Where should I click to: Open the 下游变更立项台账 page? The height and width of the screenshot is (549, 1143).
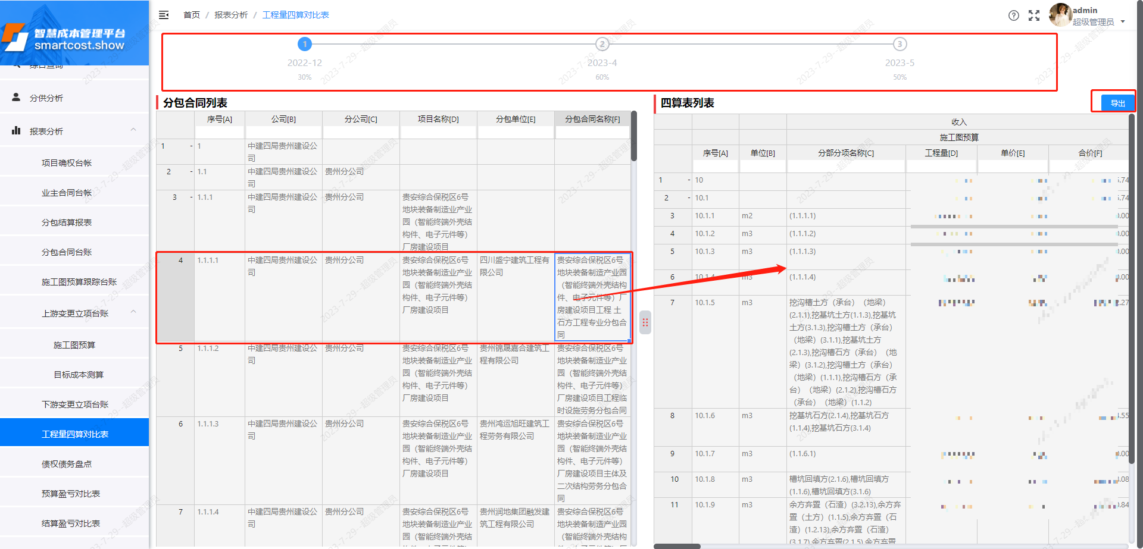pyautogui.click(x=74, y=404)
